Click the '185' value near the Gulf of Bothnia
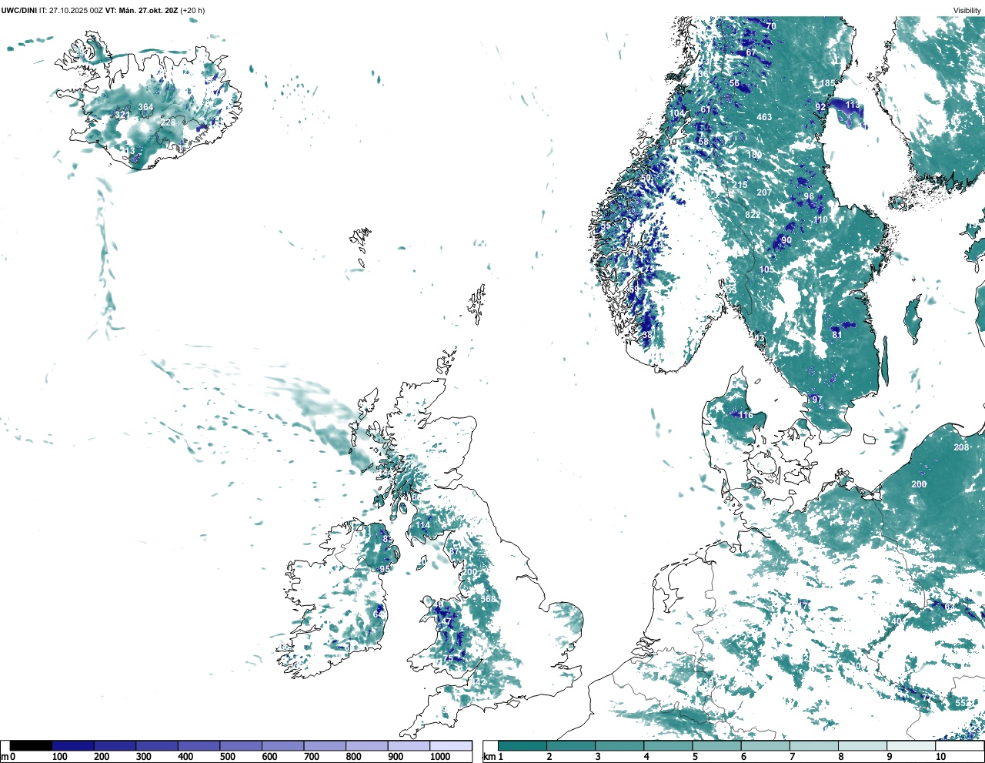This screenshot has height=763, width=985. point(827,83)
